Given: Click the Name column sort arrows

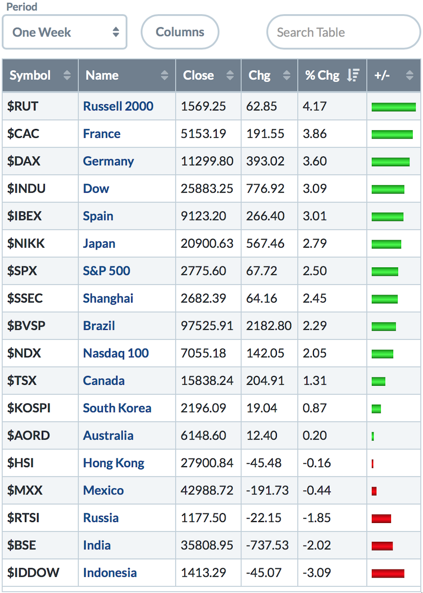Looking at the screenshot, I should pos(164,75).
